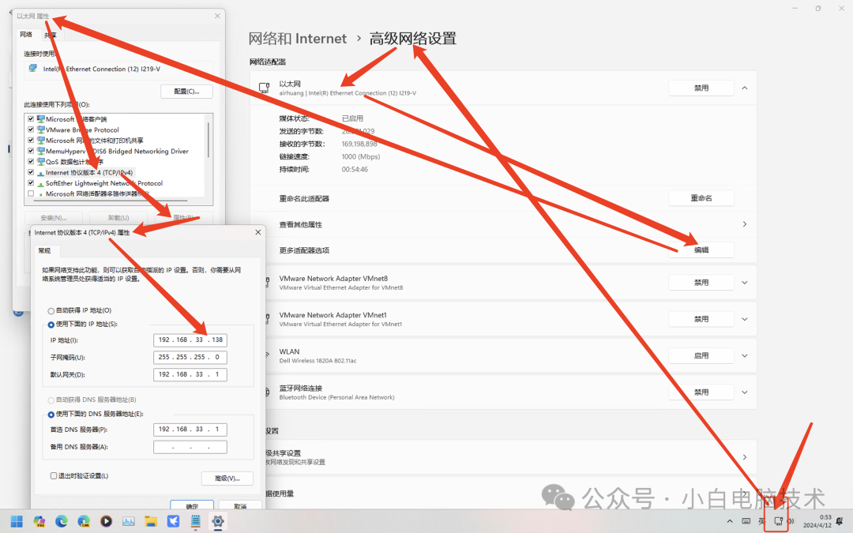Click 禁用 button for VMnet8 adapter
853x533 pixels.
pos(701,283)
